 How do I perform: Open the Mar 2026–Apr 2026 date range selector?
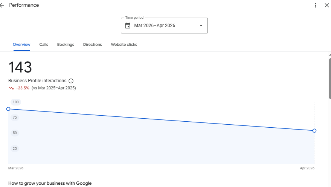coord(164,26)
